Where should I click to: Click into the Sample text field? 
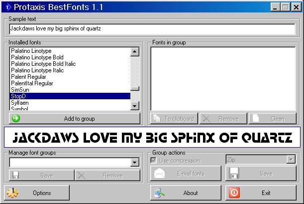pyautogui.click(x=152, y=29)
